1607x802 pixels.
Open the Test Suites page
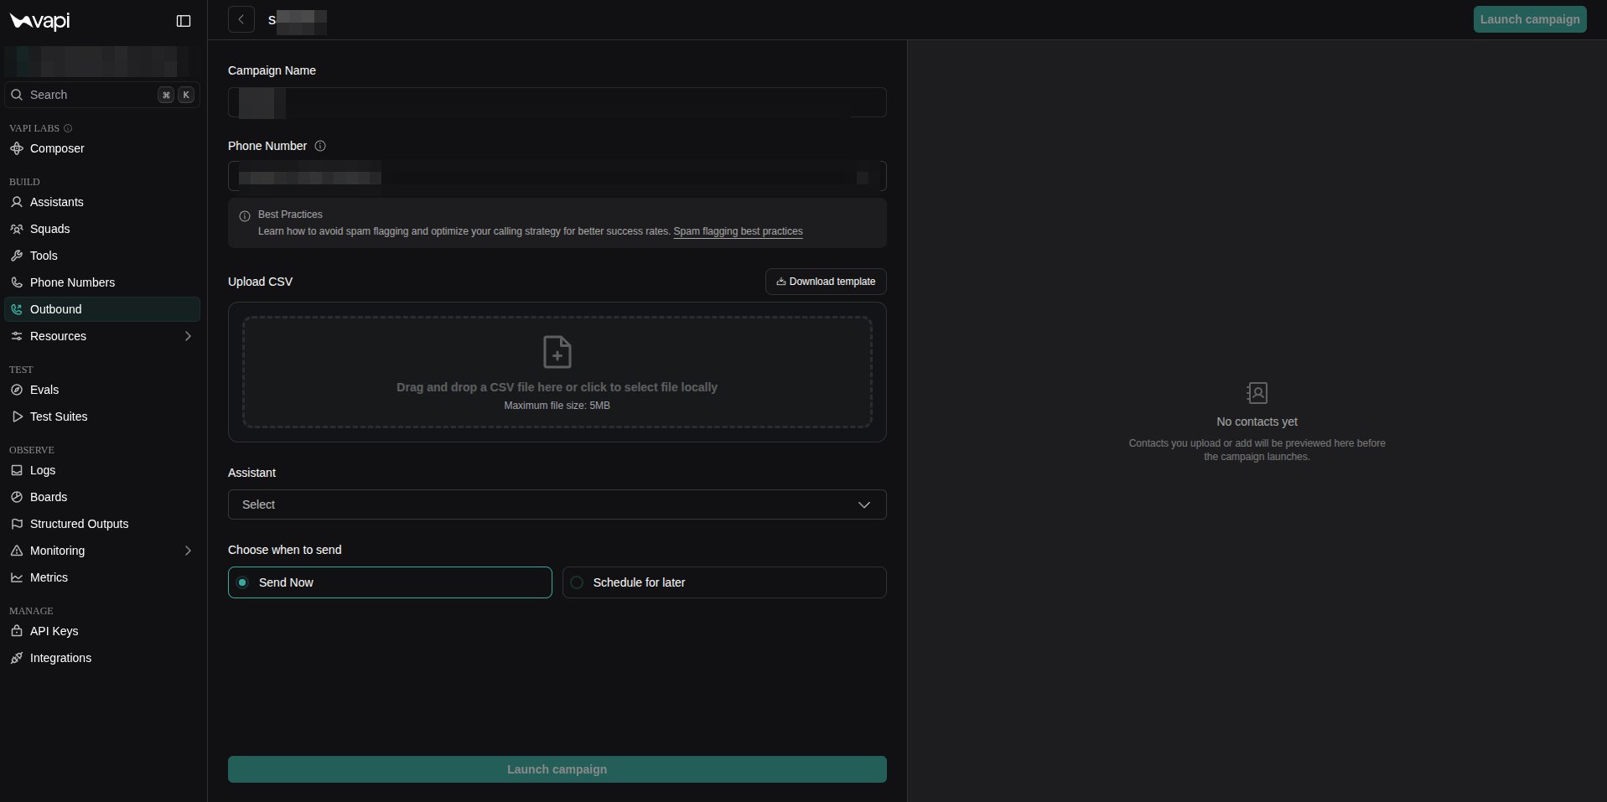[x=102, y=417]
